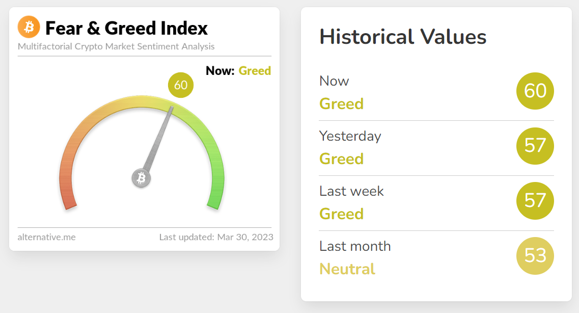Click the Last week 57 circle
The height and width of the screenshot is (313, 579).
(535, 200)
